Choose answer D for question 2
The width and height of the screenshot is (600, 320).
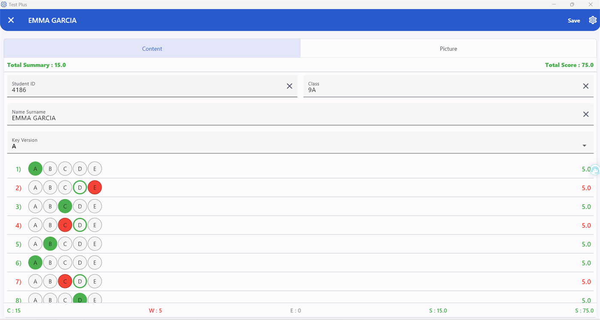[x=80, y=187]
